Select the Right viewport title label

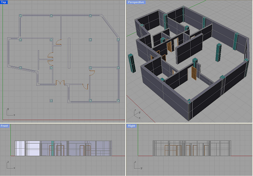[x=131, y=125]
